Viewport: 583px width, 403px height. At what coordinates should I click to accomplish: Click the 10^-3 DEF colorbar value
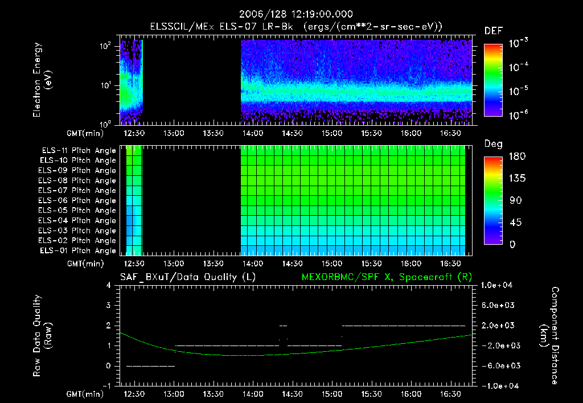point(518,43)
